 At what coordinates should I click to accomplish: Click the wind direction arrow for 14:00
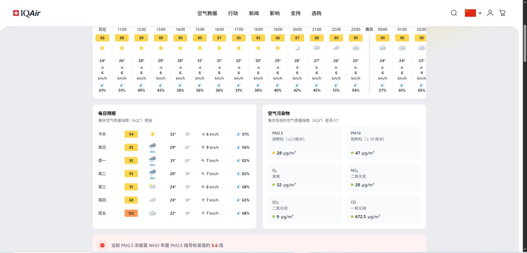point(180,68)
